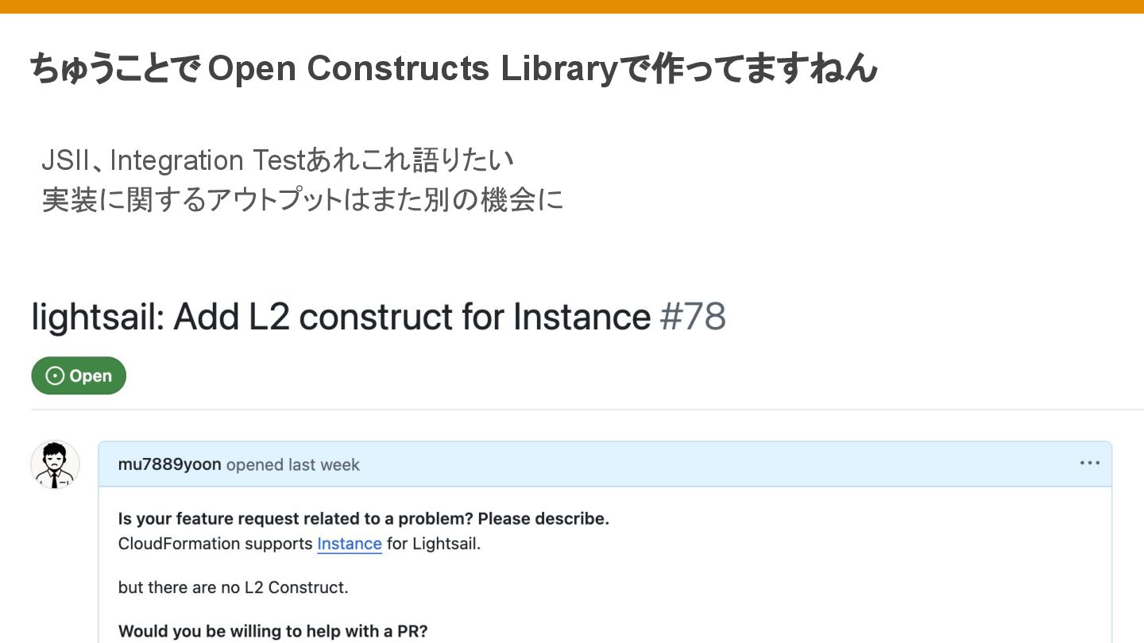Click the slide heading mentioning Open Constructs Library
Image resolution: width=1144 pixels, height=643 pixels.
tap(453, 69)
